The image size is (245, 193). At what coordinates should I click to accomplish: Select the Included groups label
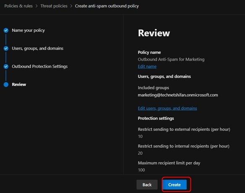(153, 88)
